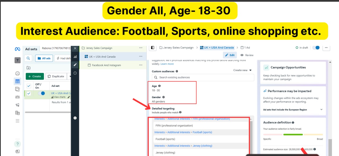Toggle the UK + USA And Canada ad set switch

click(41, 93)
